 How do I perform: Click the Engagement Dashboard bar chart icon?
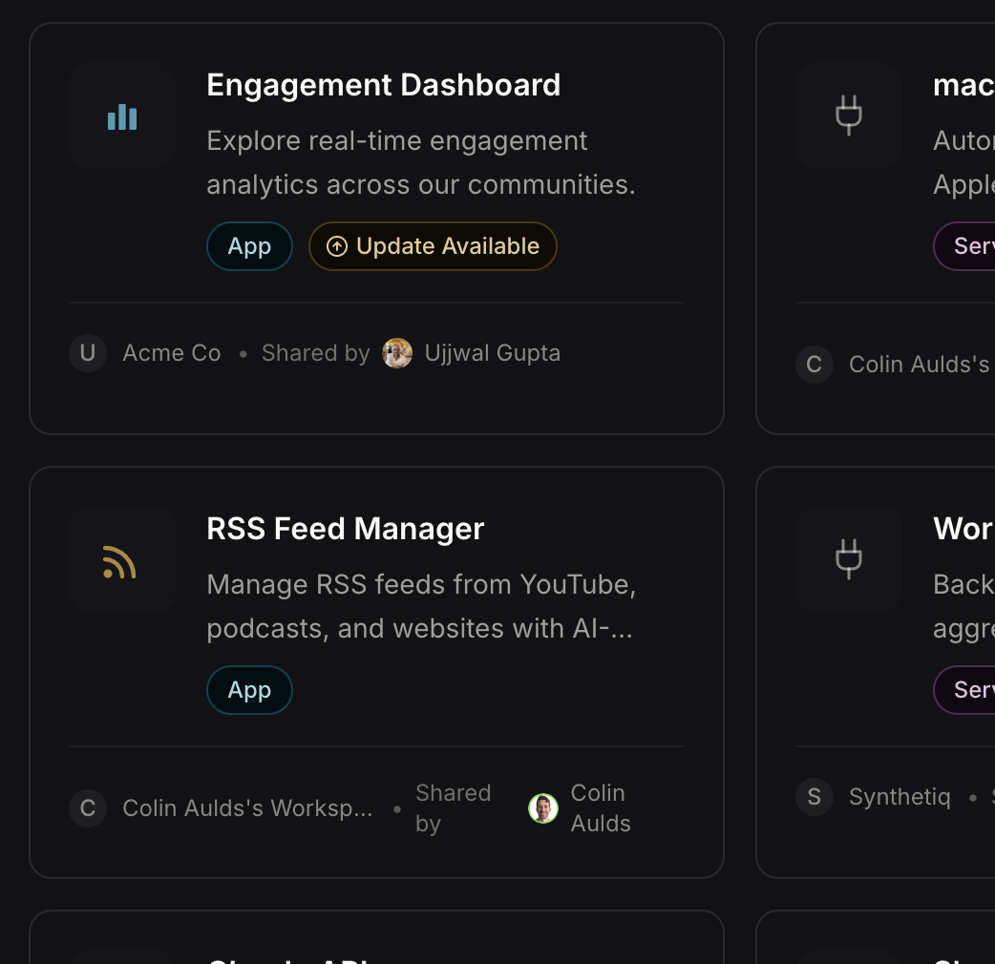point(122,116)
